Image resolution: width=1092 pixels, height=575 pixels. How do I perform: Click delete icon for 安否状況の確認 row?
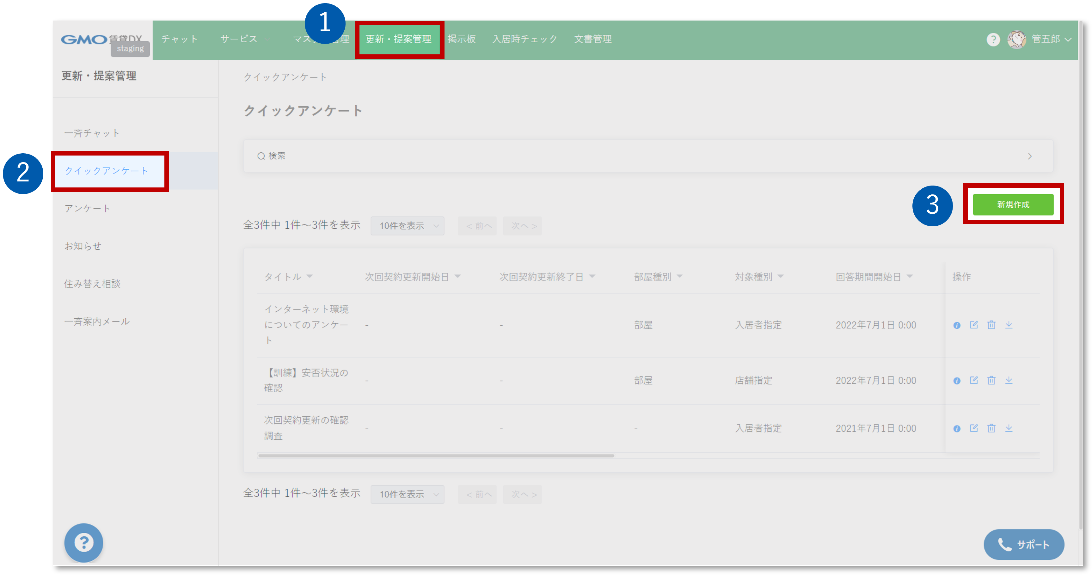[991, 380]
